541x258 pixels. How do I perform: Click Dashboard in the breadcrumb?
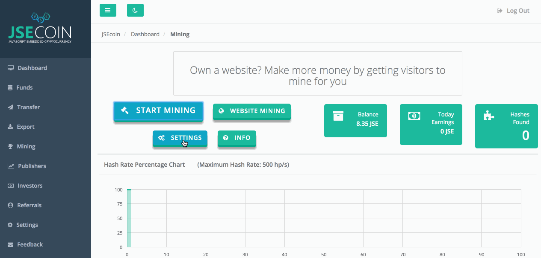click(x=145, y=34)
